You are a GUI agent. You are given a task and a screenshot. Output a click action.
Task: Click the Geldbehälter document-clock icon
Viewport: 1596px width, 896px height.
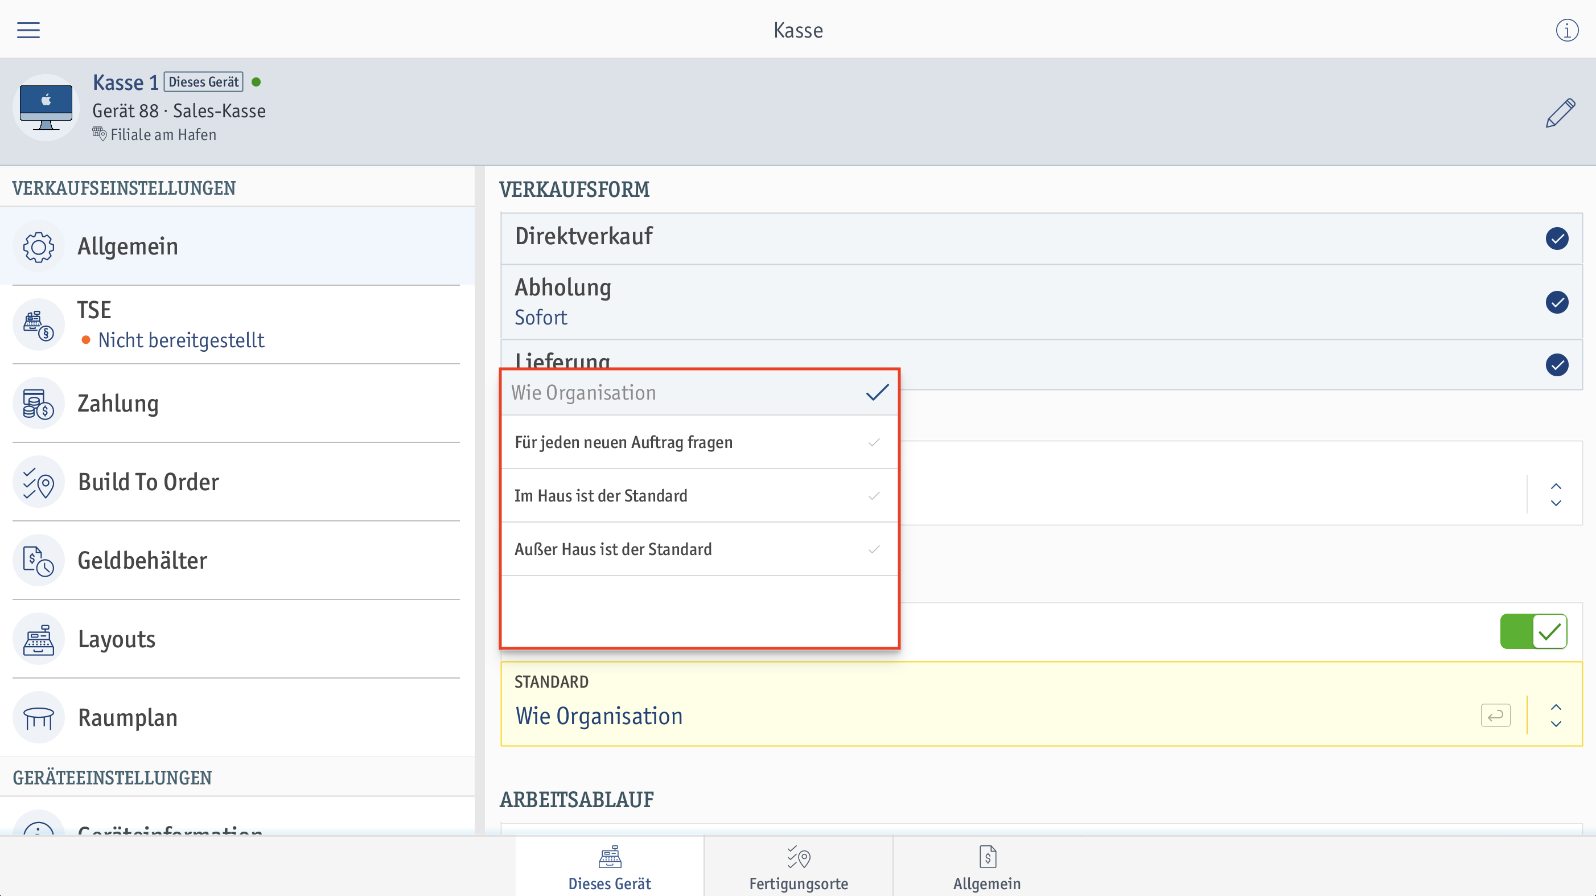(38, 561)
